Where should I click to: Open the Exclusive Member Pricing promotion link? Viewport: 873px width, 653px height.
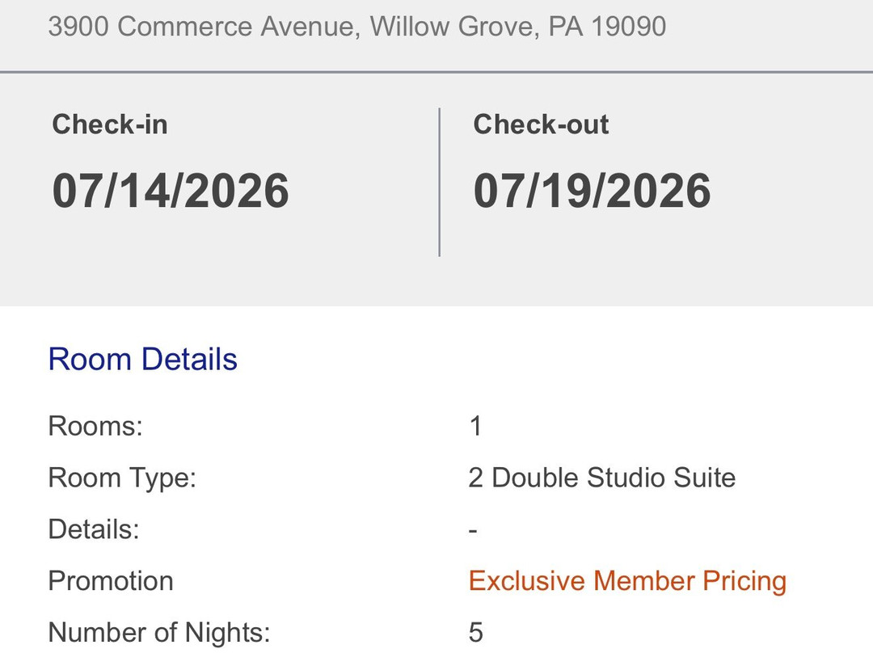627,580
